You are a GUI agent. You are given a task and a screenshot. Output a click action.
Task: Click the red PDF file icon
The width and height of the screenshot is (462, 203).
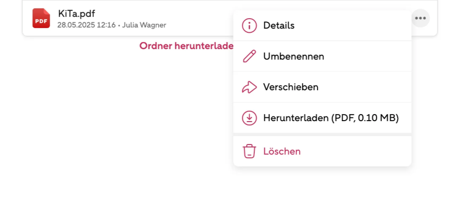[x=41, y=18]
